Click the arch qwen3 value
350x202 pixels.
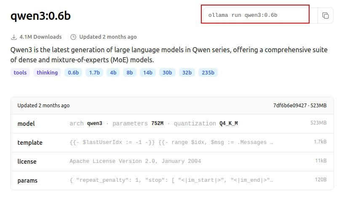pos(94,123)
